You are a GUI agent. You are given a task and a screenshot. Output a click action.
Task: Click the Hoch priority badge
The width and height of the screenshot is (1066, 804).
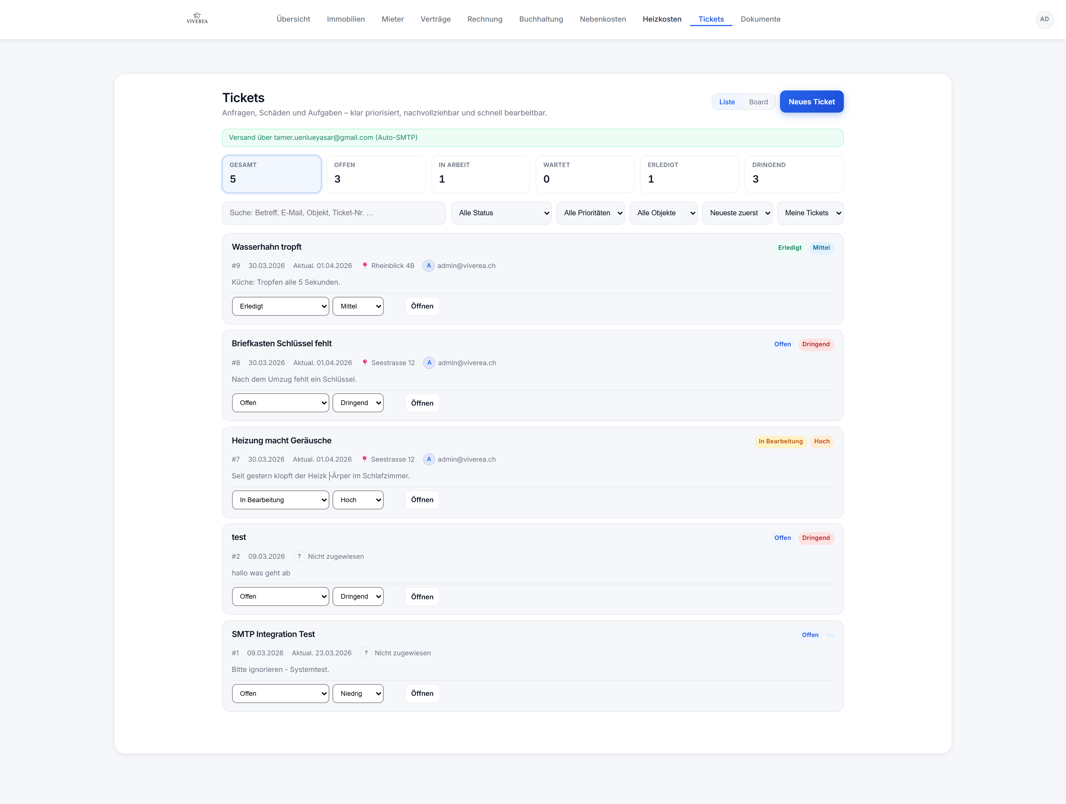822,442
